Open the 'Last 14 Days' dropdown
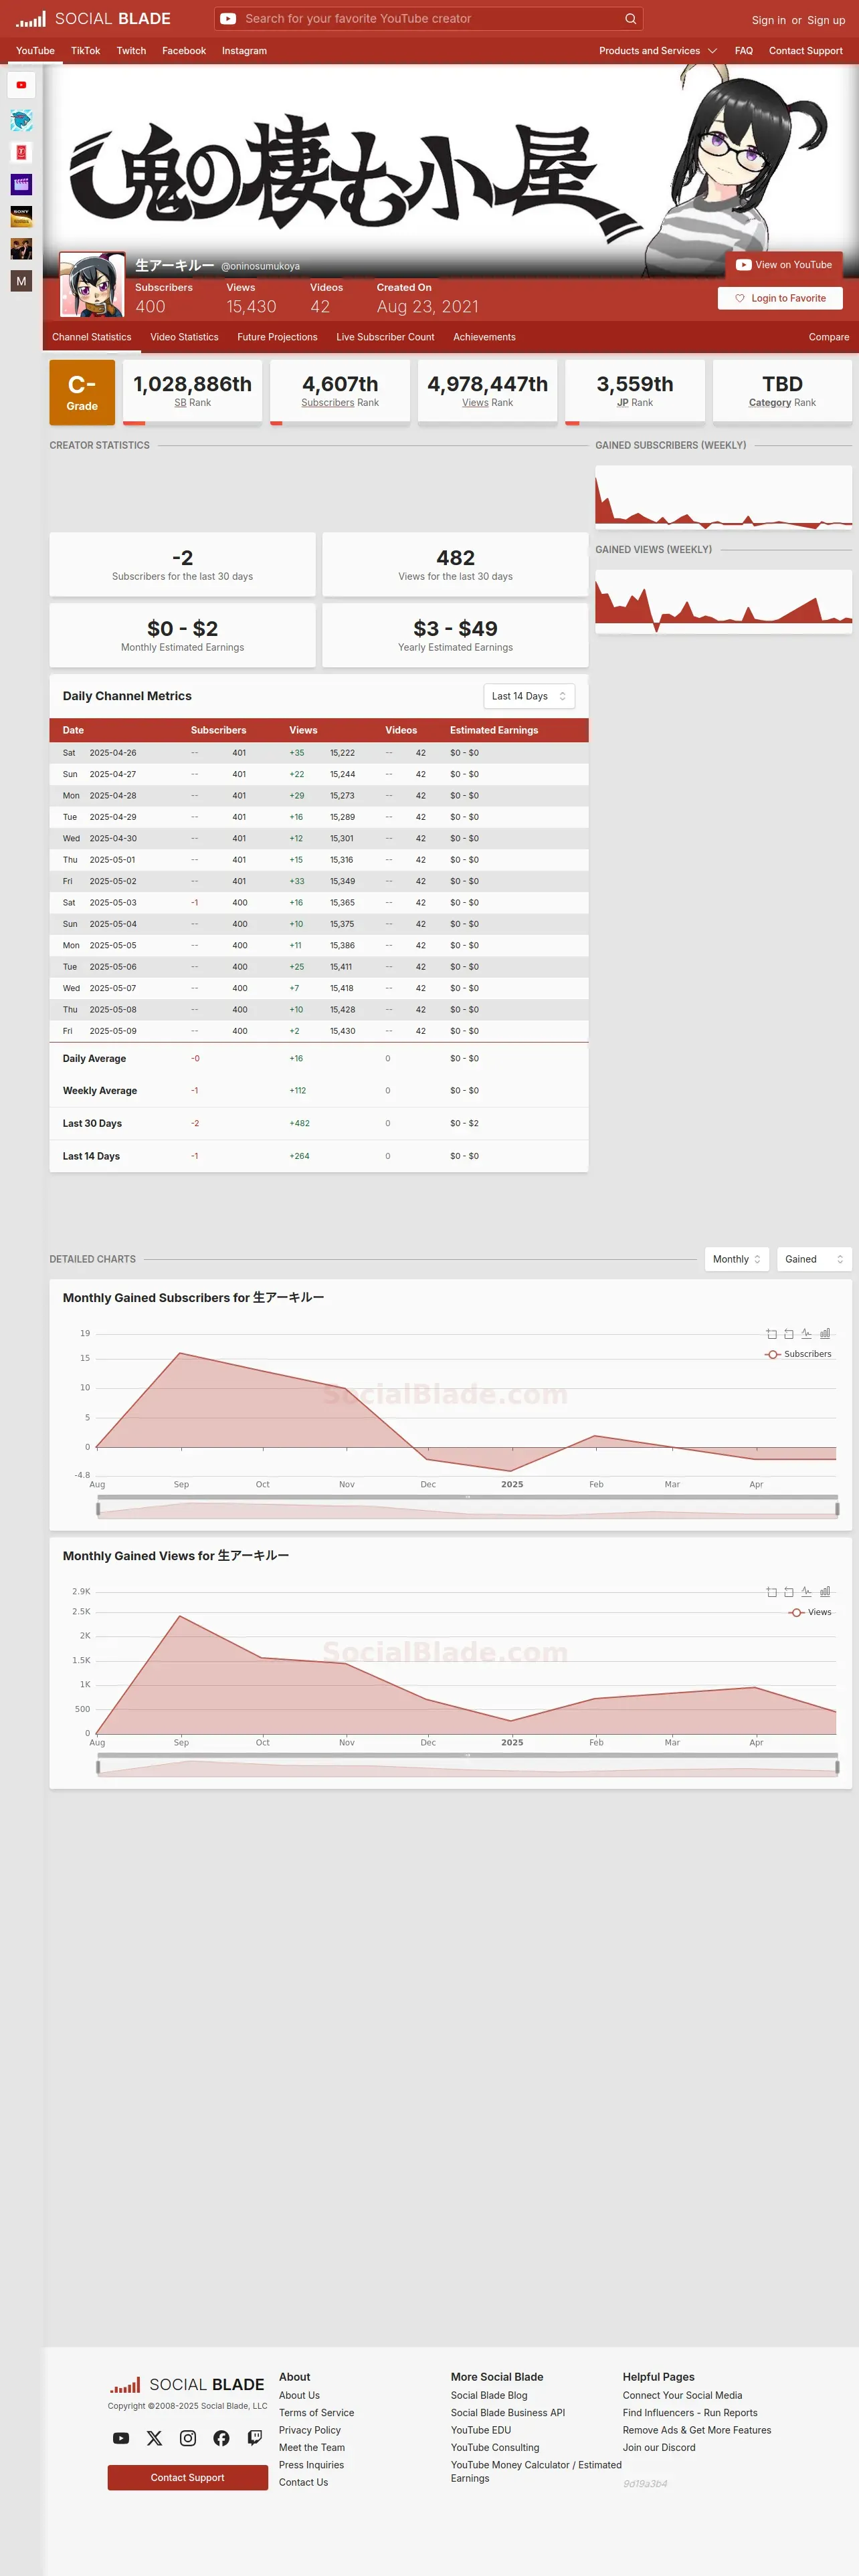The width and height of the screenshot is (859, 2576). (529, 696)
